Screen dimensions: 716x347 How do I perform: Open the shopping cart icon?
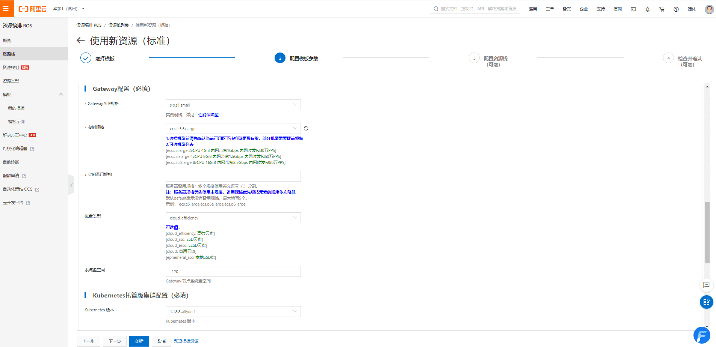[x=662, y=9]
